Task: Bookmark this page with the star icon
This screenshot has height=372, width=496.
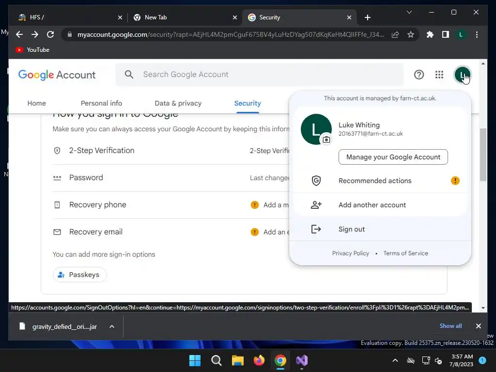Action: point(411,34)
